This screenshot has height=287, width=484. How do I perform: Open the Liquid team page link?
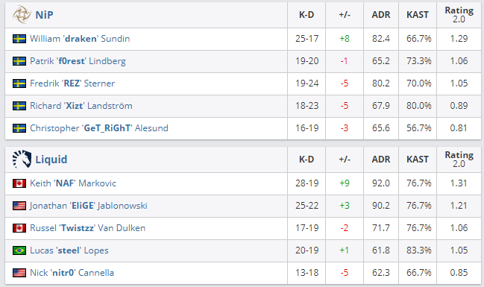[x=51, y=160]
